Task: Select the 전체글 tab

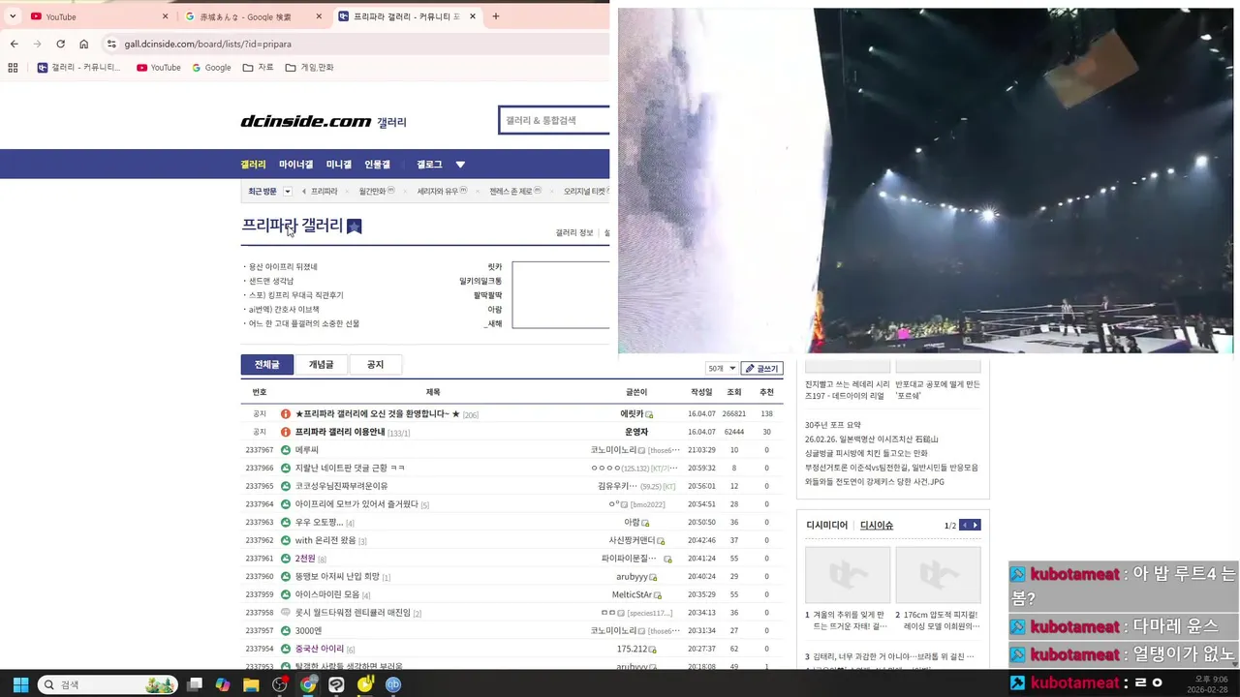Action: click(x=266, y=364)
